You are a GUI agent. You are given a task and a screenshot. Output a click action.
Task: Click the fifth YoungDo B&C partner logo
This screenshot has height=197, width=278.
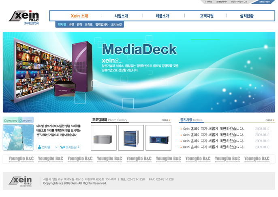click(139, 159)
